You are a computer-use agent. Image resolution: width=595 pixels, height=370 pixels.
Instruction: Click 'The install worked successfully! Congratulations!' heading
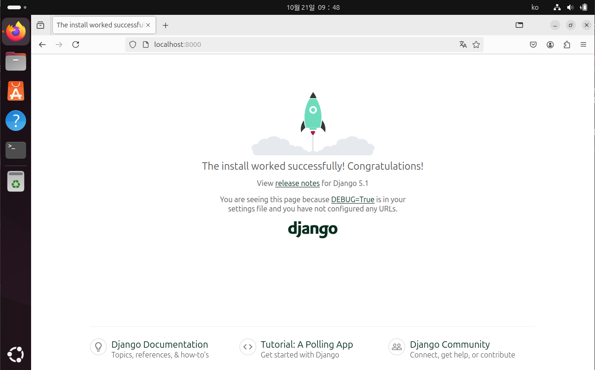(x=313, y=166)
